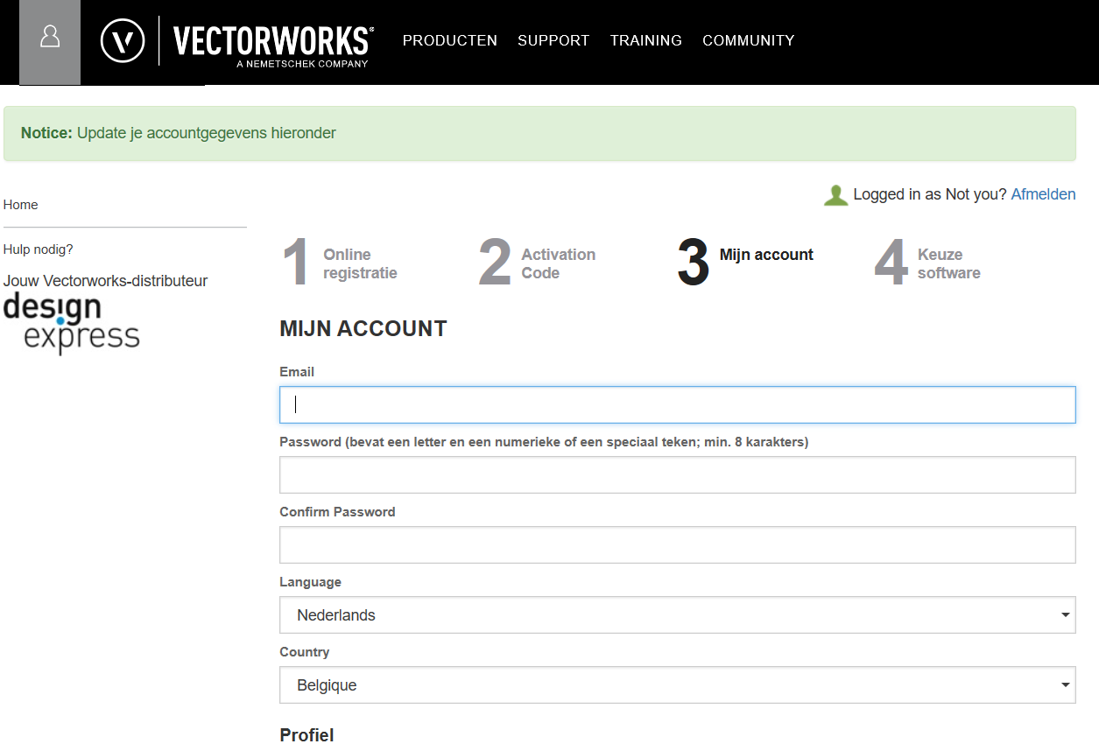Click the Vectorworks circular V logo
Screen dimensions: 1099x751
click(x=123, y=41)
